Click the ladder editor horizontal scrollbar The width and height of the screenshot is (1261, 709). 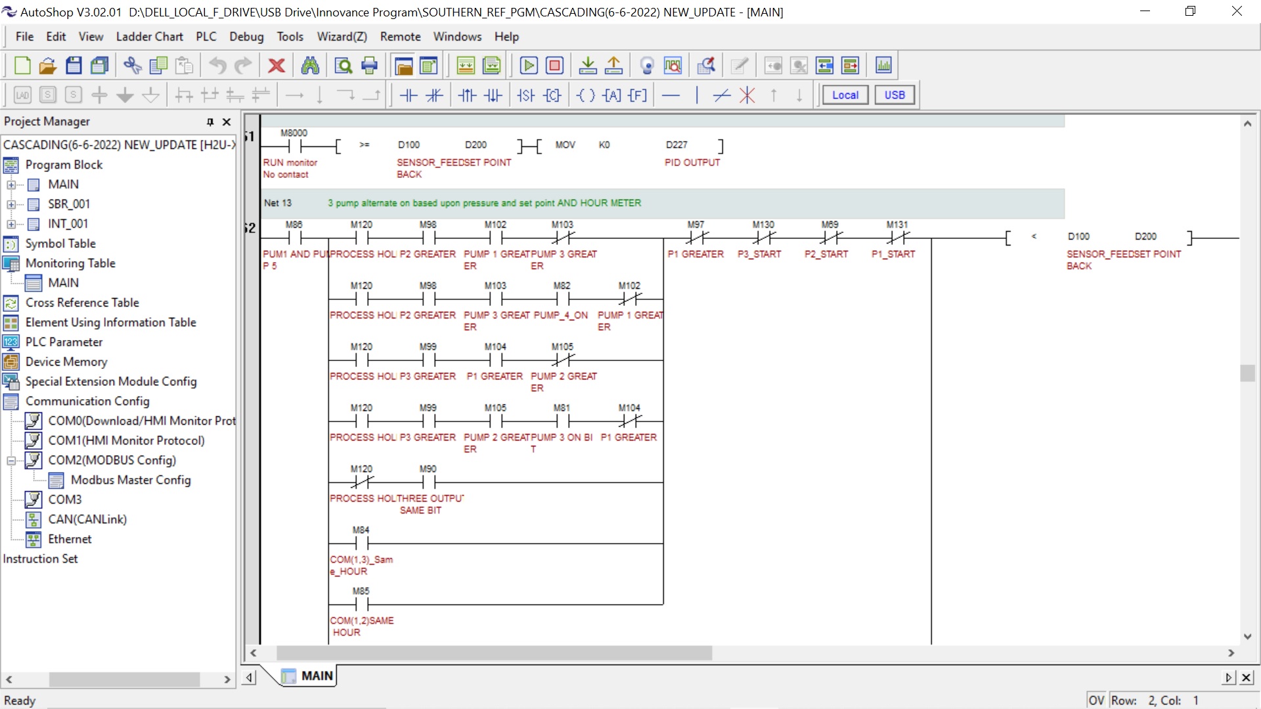click(x=494, y=653)
